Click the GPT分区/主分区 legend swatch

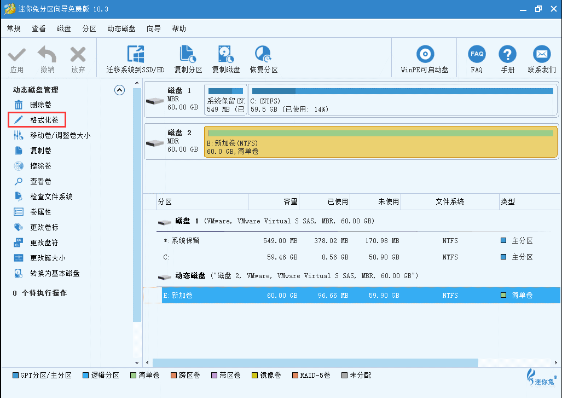tap(15, 376)
